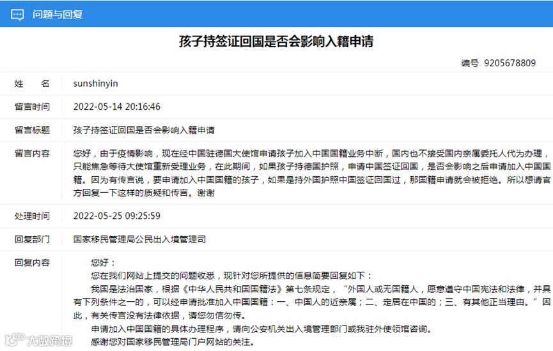Click the 回复部门 label
The width and height of the screenshot is (553, 351).
point(32,239)
